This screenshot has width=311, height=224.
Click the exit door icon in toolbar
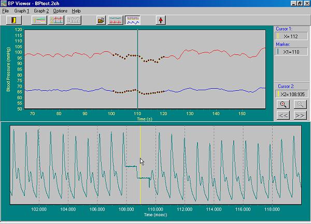[13, 20]
